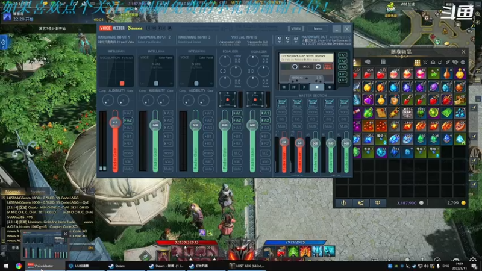
Task: Open the Windows Start menu
Action: tap(6, 266)
